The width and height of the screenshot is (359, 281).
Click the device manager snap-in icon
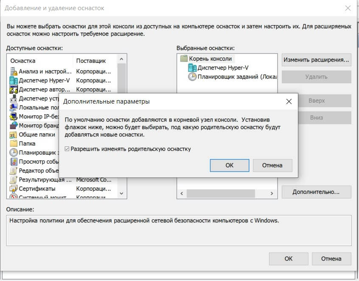[x=14, y=98]
